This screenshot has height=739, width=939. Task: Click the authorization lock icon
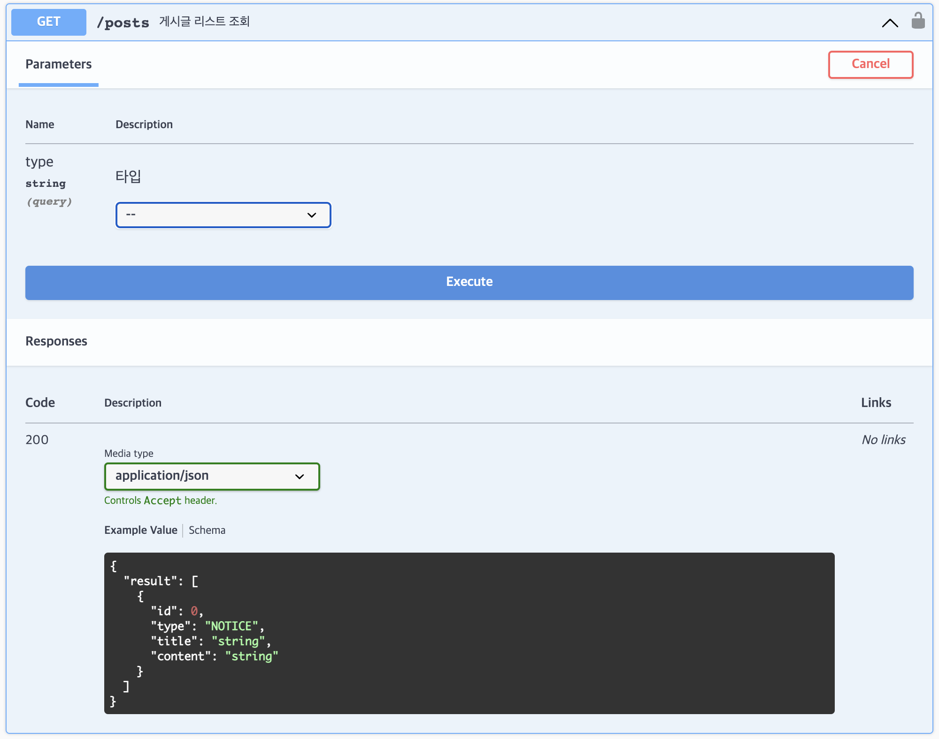click(918, 21)
